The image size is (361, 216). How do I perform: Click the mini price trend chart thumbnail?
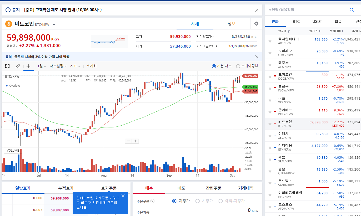click(x=109, y=41)
